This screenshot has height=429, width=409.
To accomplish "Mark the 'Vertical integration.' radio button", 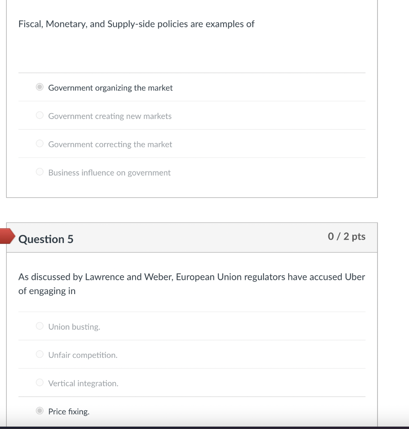I will (x=39, y=382).
